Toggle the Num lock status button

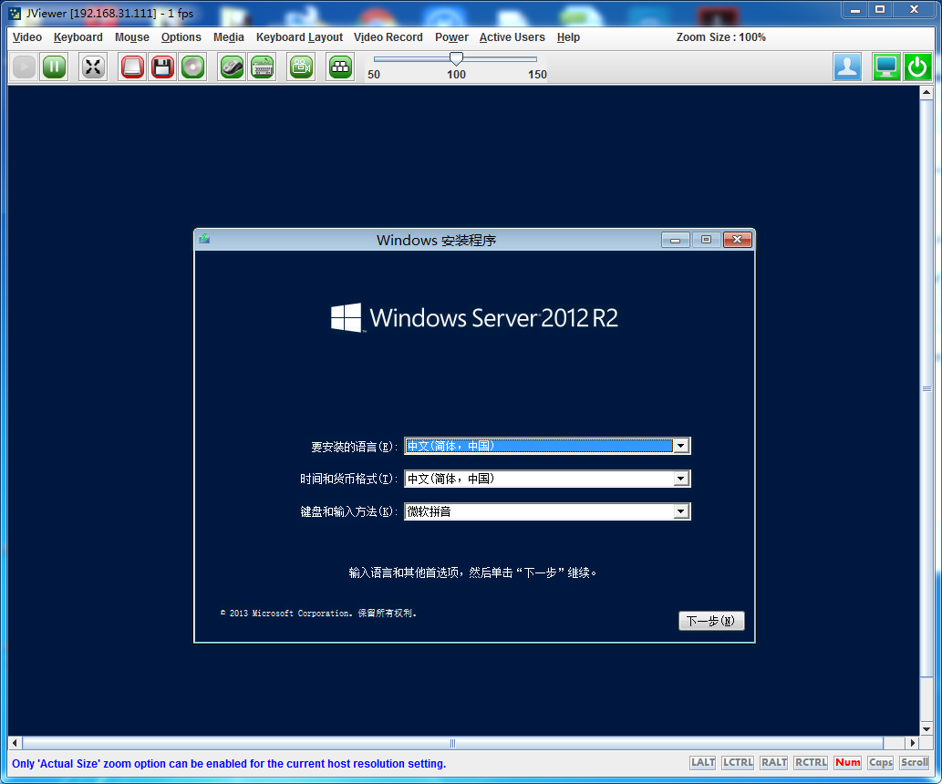pos(847,763)
